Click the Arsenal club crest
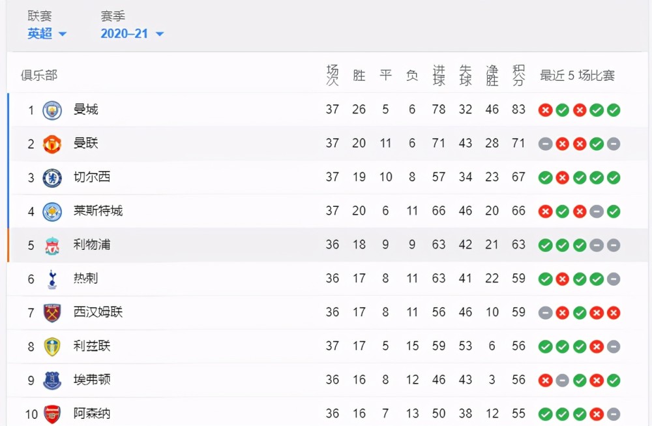This screenshot has height=426, width=652. coord(52,414)
